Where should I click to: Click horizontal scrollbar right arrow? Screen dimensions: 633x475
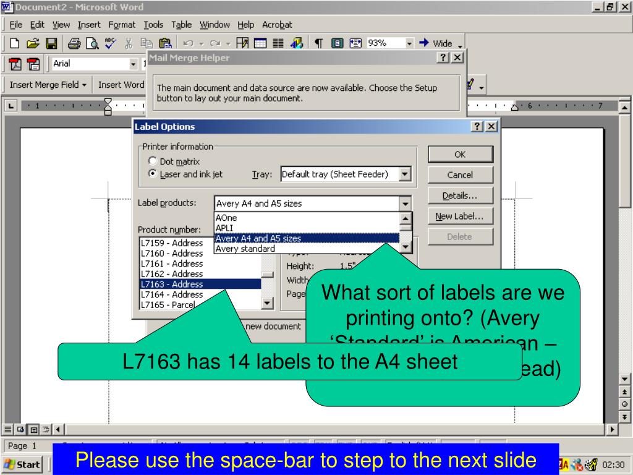(x=613, y=429)
